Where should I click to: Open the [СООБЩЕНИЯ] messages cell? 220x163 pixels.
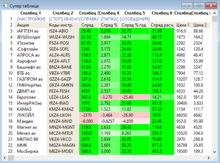[x=134, y=19]
